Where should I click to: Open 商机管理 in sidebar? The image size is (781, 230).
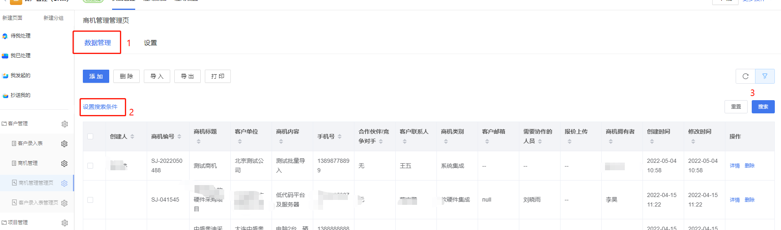click(28, 163)
